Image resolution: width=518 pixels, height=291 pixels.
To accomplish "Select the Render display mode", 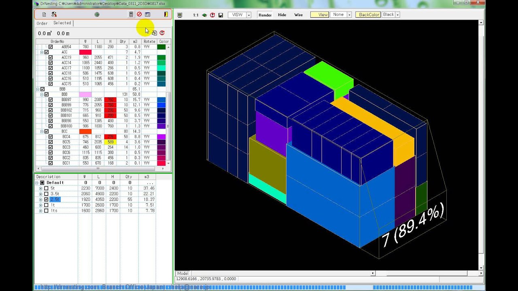I will [x=265, y=15].
